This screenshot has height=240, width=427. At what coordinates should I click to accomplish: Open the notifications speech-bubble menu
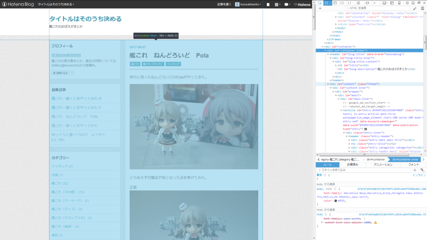pos(287,4)
